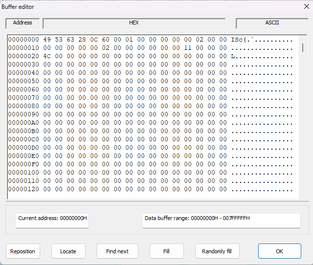This screenshot has width=313, height=265.
Task: Click address label 000000C0
Action: point(23,139)
